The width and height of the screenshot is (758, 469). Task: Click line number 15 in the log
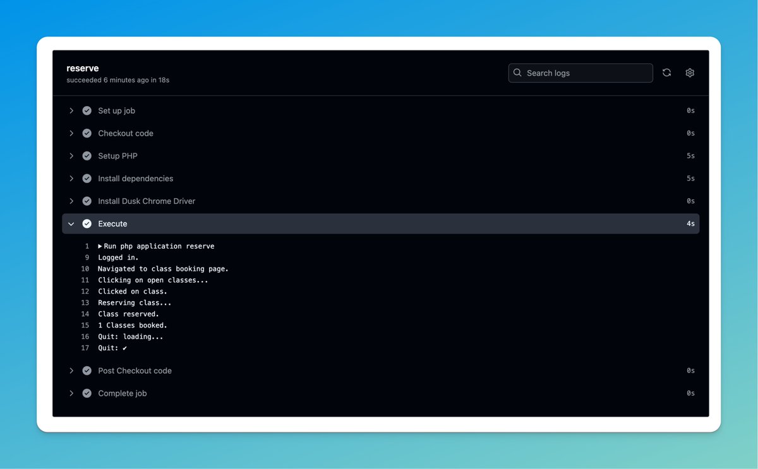[85, 326]
